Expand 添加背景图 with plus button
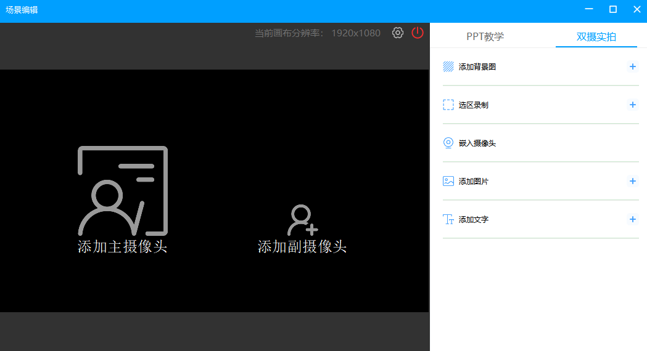The image size is (647, 351). [x=632, y=67]
